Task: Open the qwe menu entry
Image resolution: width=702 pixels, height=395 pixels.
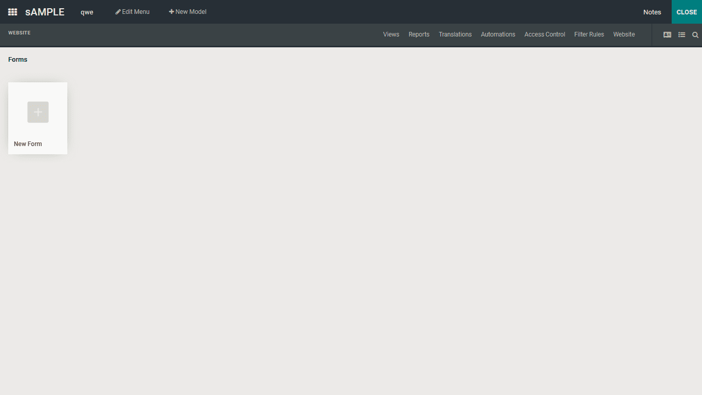Action: tap(86, 12)
